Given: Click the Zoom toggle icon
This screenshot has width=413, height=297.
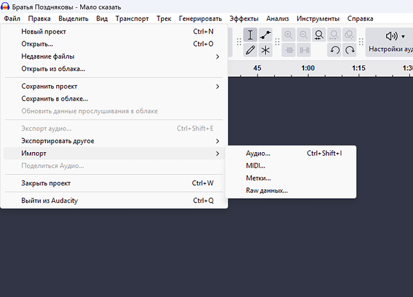Looking at the screenshot, I should click(x=350, y=35).
